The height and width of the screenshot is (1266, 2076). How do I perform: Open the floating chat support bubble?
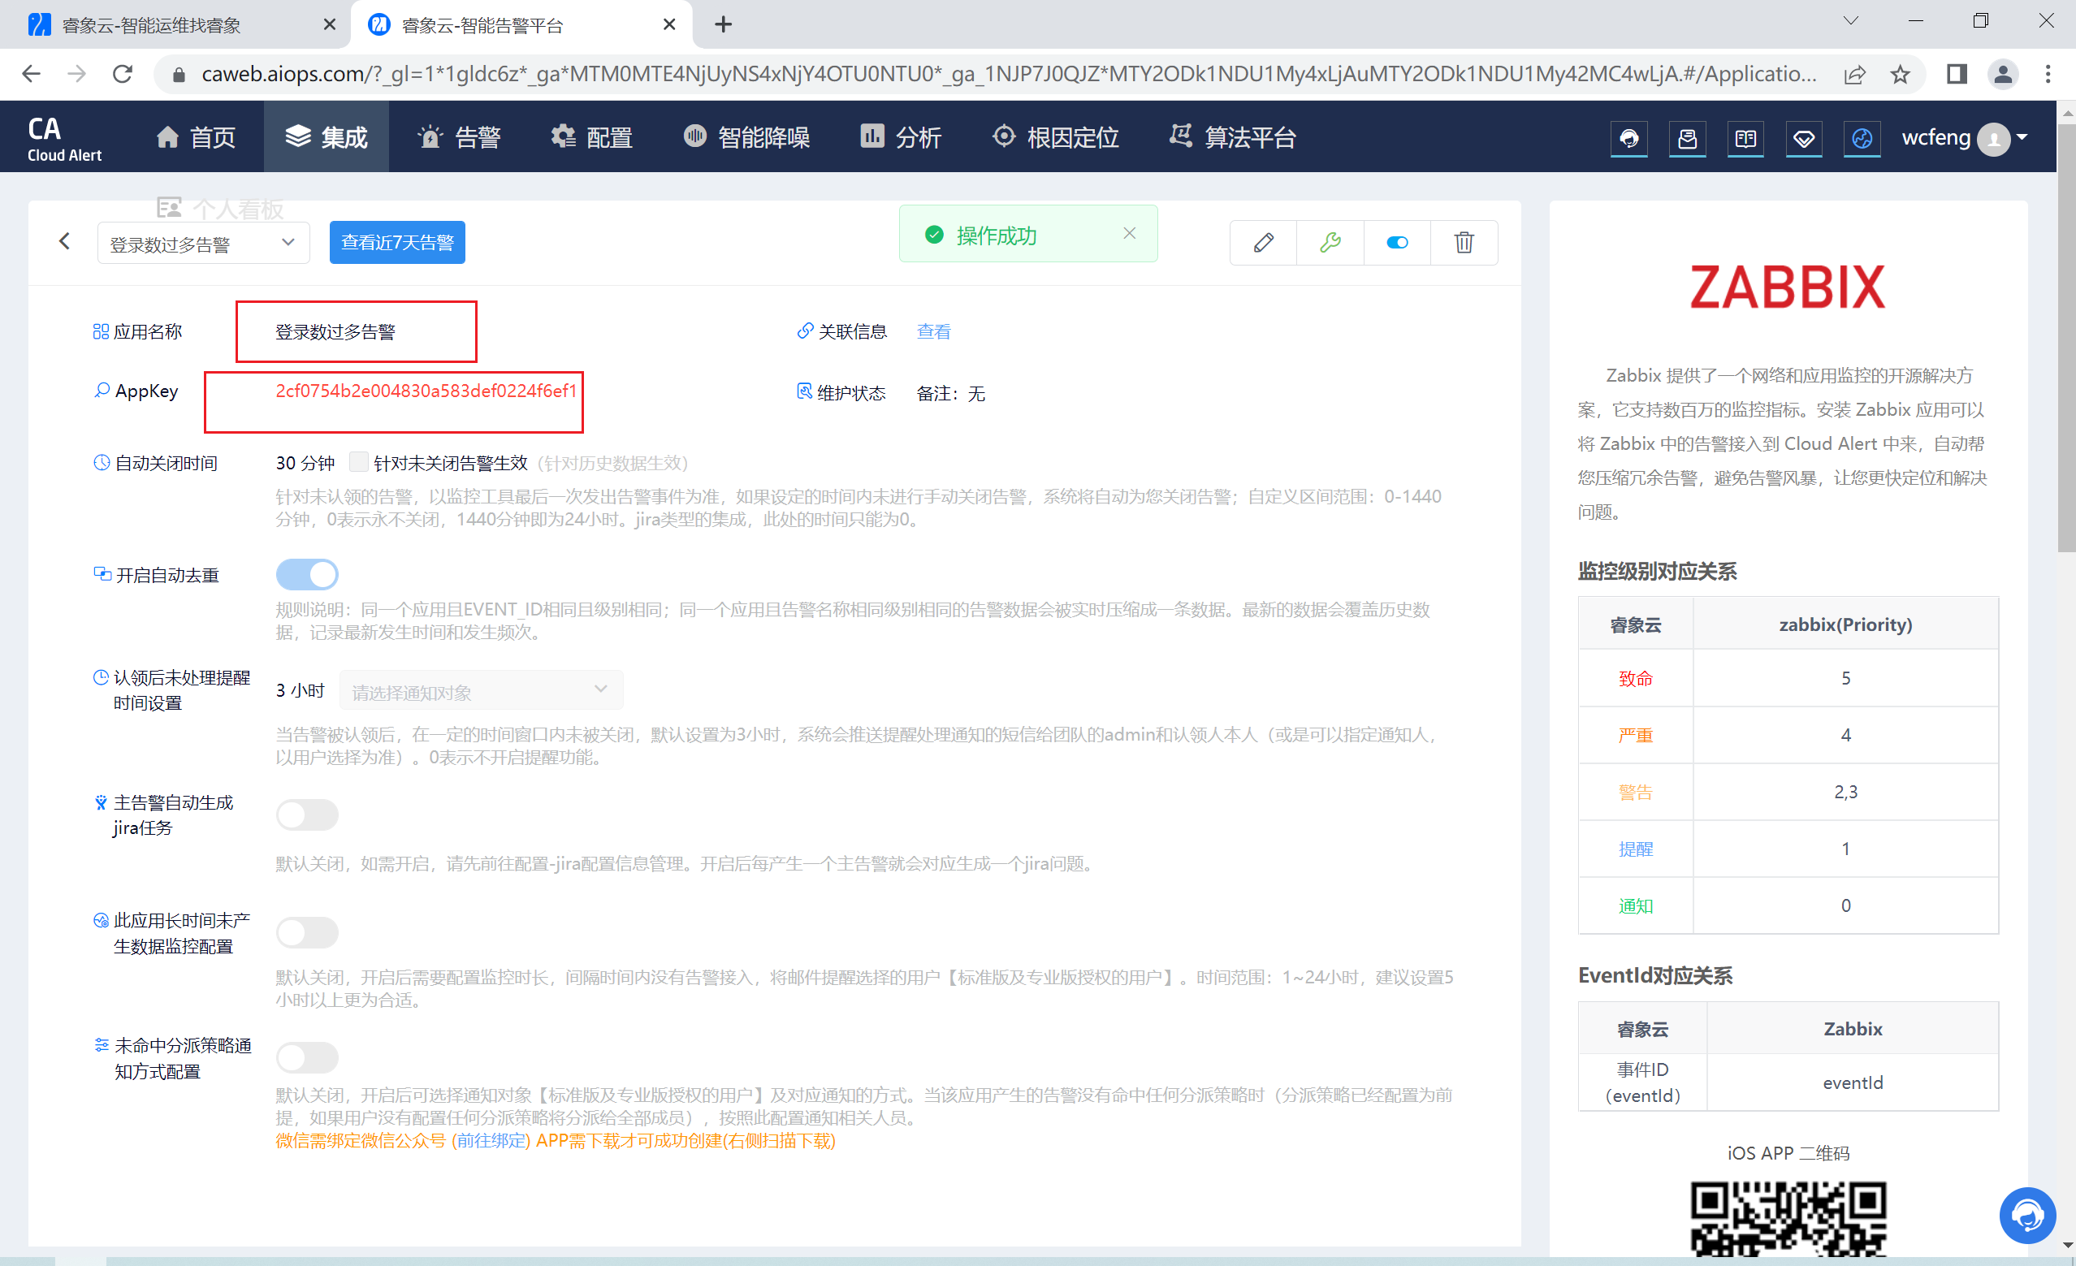tap(2026, 1215)
